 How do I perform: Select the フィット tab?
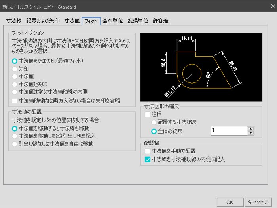pyautogui.click(x=91, y=21)
